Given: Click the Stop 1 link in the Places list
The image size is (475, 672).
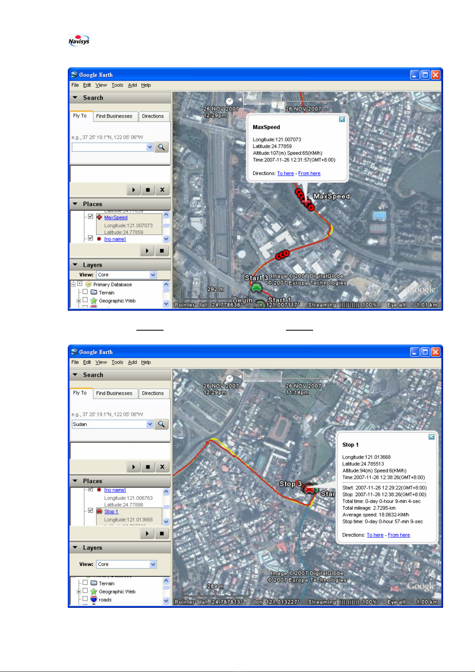Looking at the screenshot, I should [111, 512].
